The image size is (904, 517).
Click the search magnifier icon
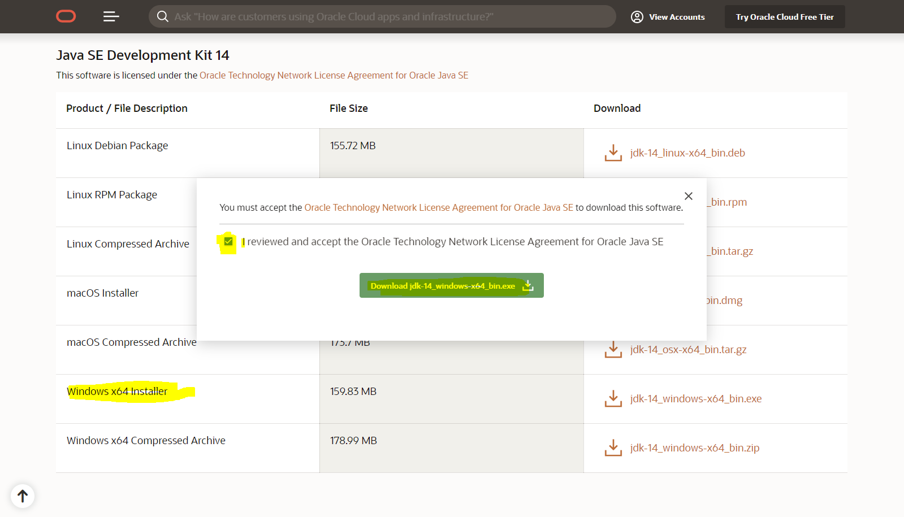point(162,16)
